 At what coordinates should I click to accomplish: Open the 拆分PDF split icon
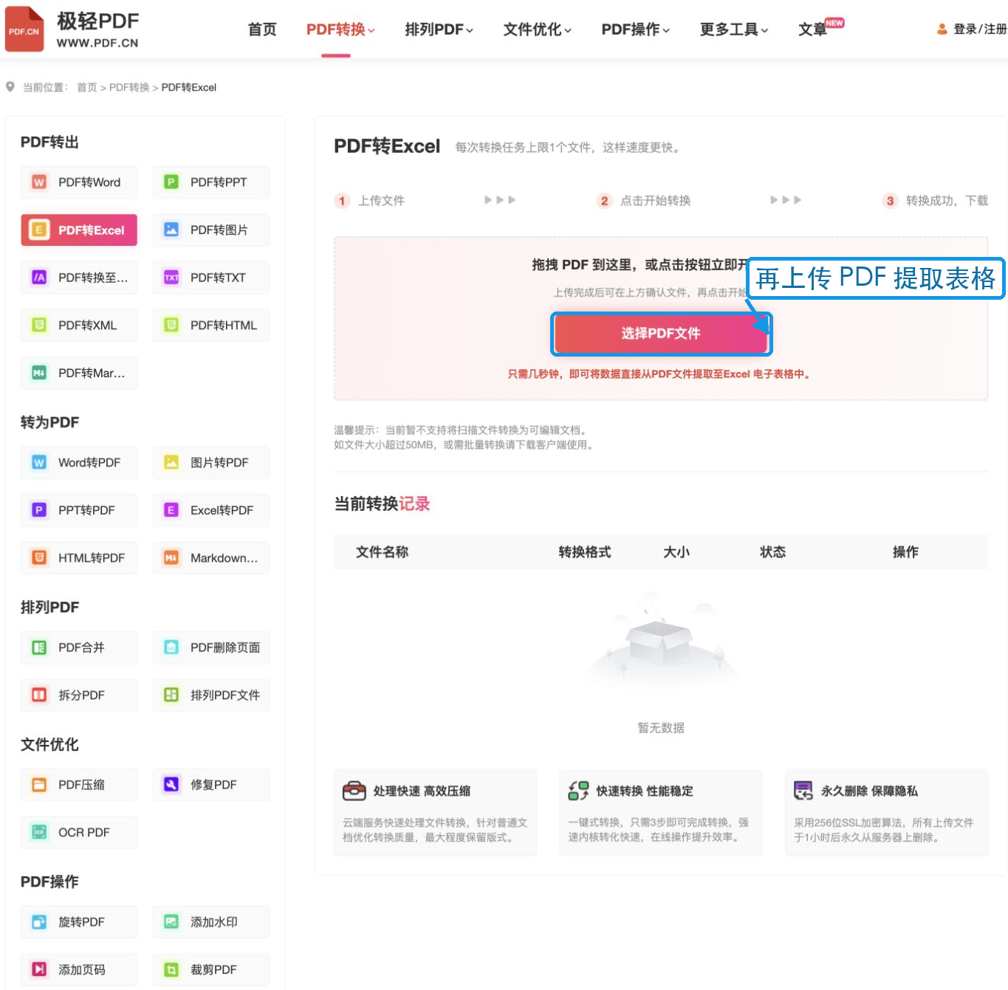pos(39,695)
